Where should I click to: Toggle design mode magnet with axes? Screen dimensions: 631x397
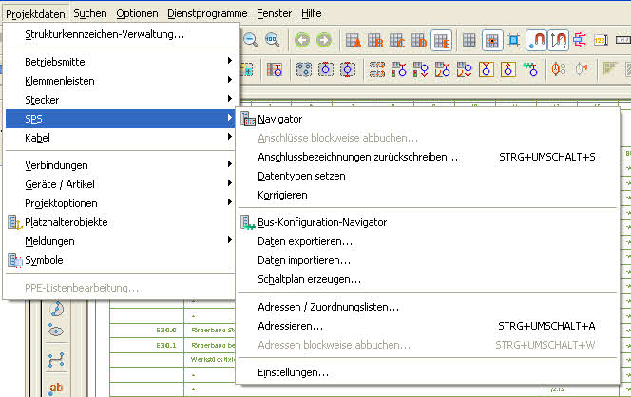558,41
